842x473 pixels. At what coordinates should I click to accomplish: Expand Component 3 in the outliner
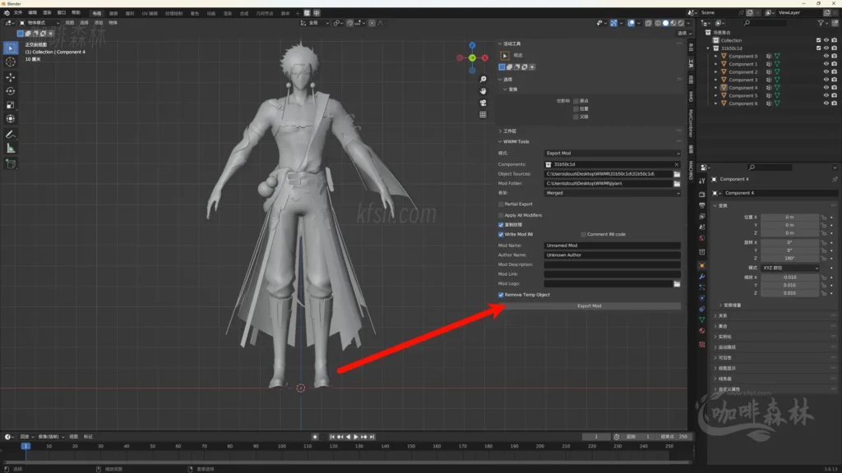(x=715, y=80)
